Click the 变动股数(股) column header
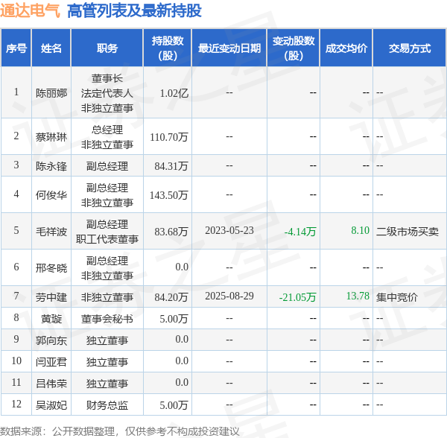The width and height of the screenshot is (447, 438). tap(294, 48)
